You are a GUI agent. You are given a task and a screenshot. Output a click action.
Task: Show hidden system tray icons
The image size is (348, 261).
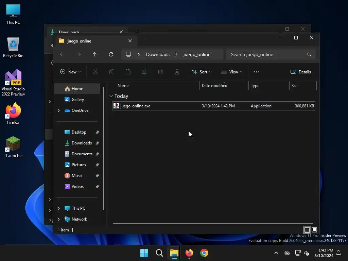[276, 253]
